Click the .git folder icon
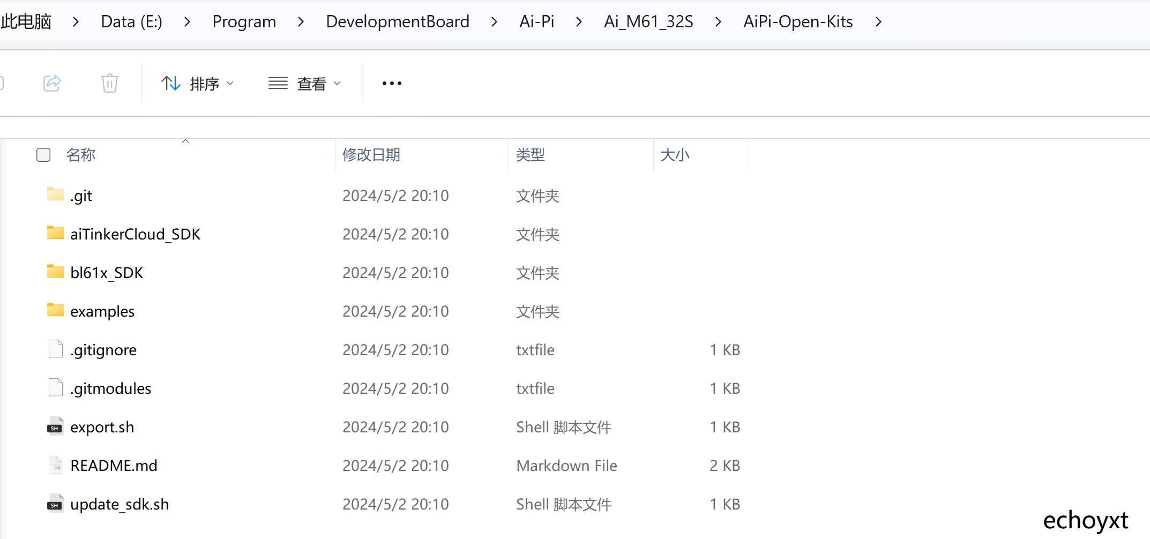Viewport: 1150px width, 539px height. pos(55,194)
